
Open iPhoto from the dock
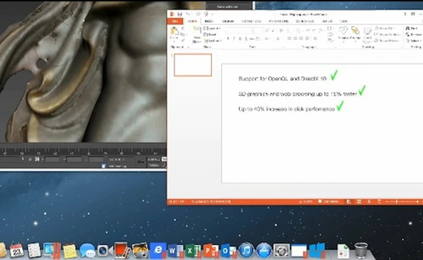(140, 250)
